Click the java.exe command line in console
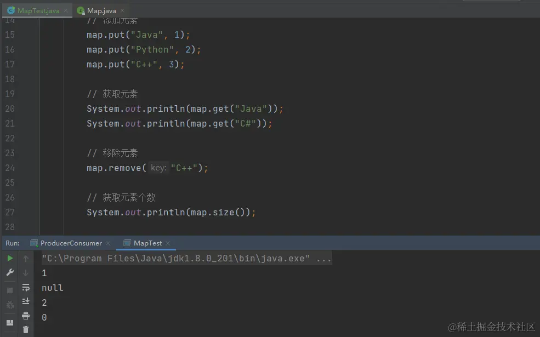This screenshot has width=540, height=337. click(186, 258)
